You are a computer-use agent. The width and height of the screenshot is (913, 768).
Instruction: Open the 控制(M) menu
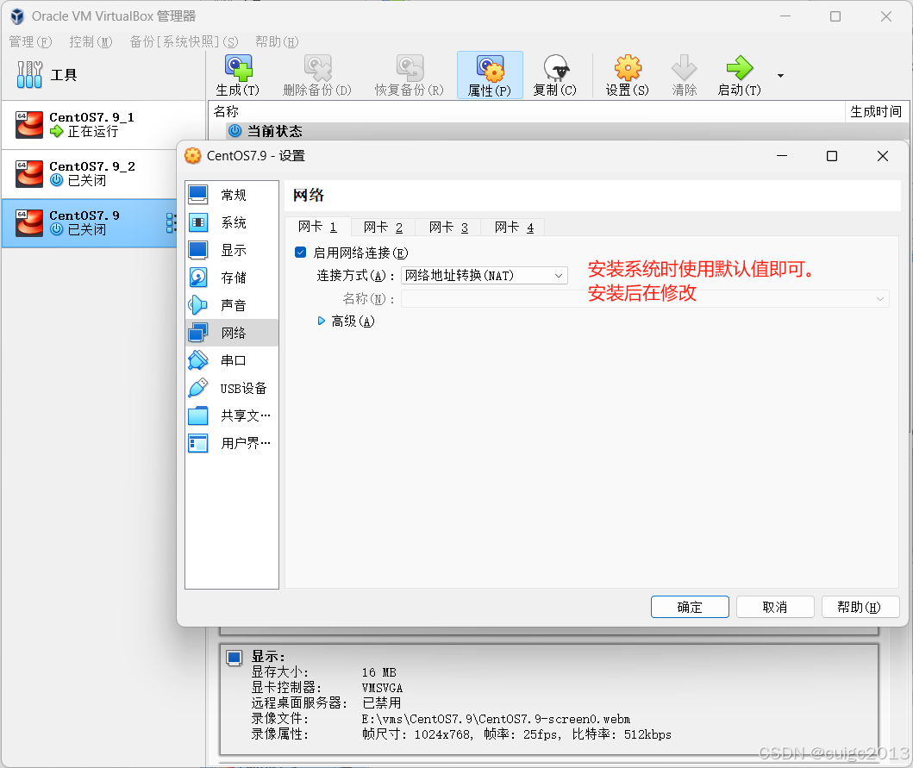[91, 42]
